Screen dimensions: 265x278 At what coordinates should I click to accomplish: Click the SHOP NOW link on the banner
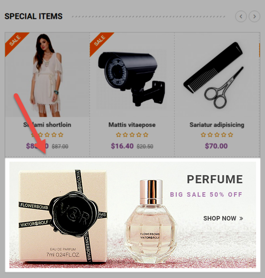coord(223,218)
